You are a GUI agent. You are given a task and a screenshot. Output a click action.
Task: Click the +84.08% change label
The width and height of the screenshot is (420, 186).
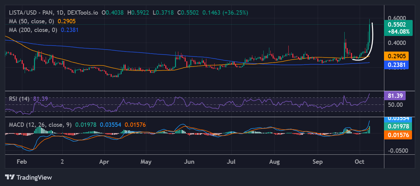pyautogui.click(x=396, y=32)
